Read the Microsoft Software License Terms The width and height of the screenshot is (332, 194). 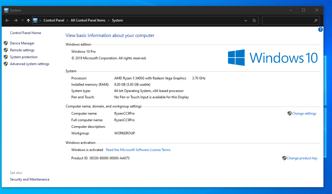[138, 150]
